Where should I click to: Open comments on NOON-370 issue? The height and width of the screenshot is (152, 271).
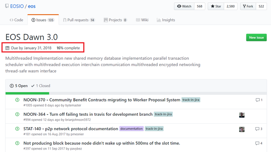pyautogui.click(x=259, y=100)
